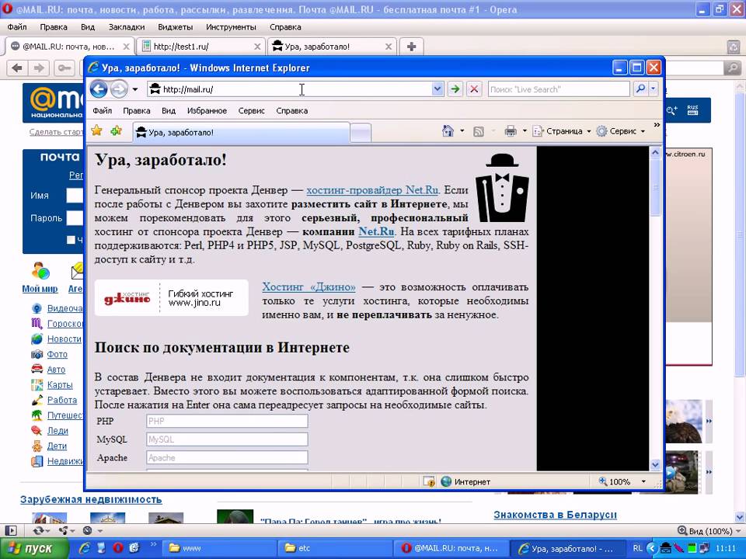746x559 pixels.
Task: Click the Знакомства в Беларуси link
Action: 555,515
